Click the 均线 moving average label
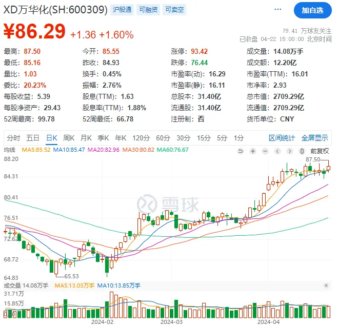 pos(9,150)
